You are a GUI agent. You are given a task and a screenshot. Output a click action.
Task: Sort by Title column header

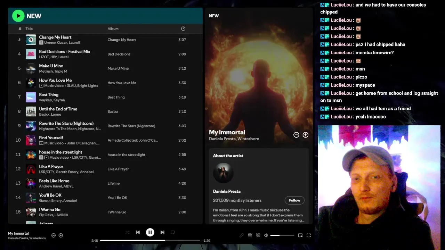(29, 28)
